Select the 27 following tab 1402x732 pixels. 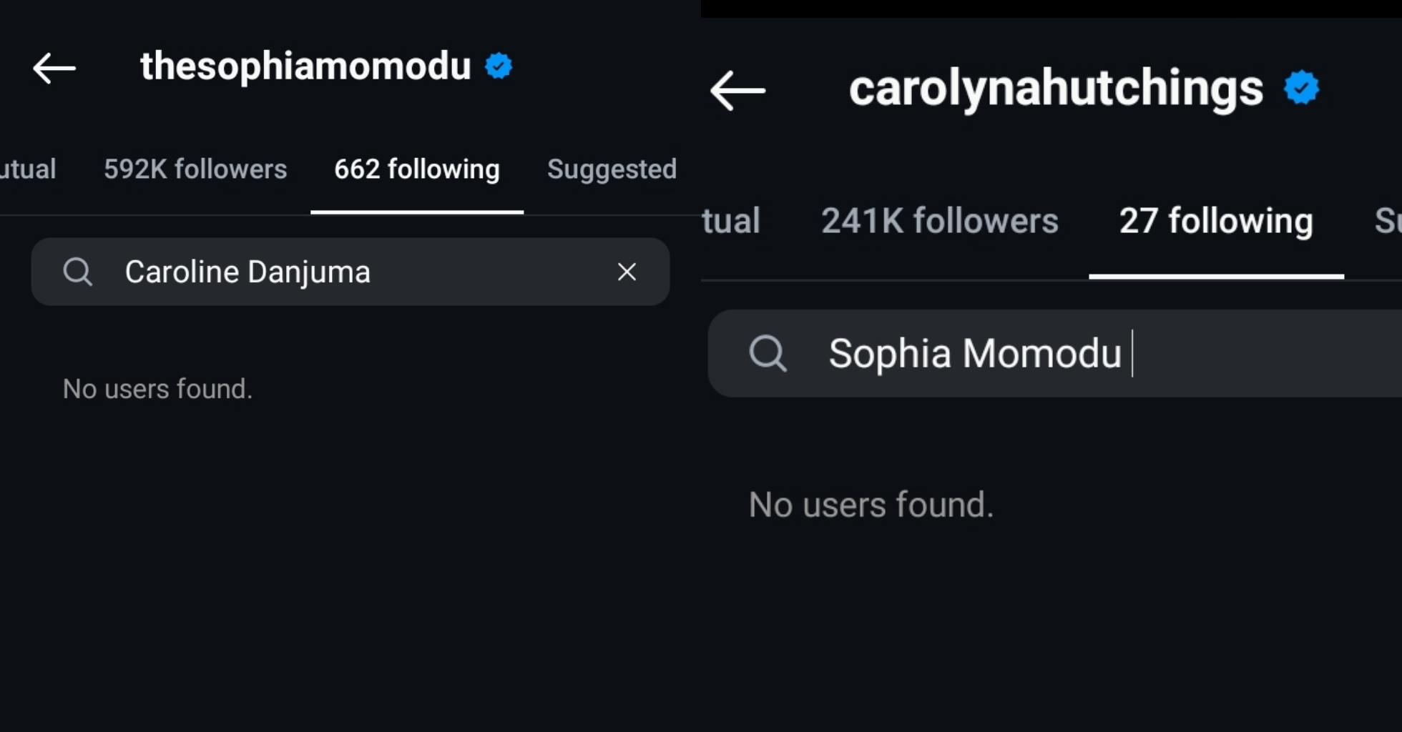[x=1216, y=221]
